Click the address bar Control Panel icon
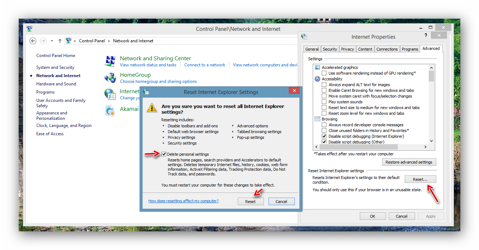 coord(69,41)
